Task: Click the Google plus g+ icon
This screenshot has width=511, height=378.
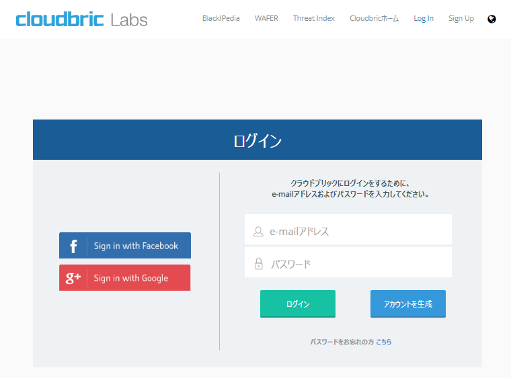Action: pyautogui.click(x=73, y=278)
